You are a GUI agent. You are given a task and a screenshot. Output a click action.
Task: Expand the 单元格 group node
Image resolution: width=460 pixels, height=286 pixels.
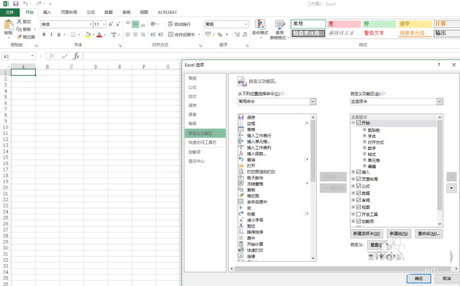(364, 160)
